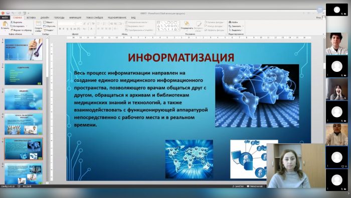
Task: Click the Replace (Заменить) button
Action: click(236, 26)
